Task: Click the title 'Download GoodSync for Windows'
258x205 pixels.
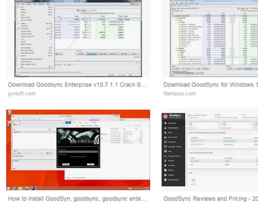Action: (x=210, y=85)
